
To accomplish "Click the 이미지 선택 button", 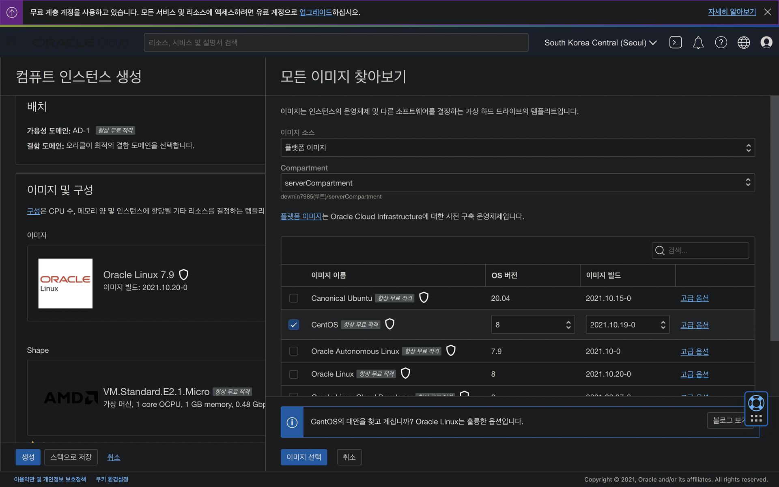I will point(303,457).
